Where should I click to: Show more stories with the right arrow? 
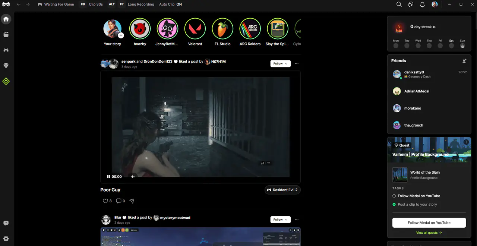[x=297, y=32]
